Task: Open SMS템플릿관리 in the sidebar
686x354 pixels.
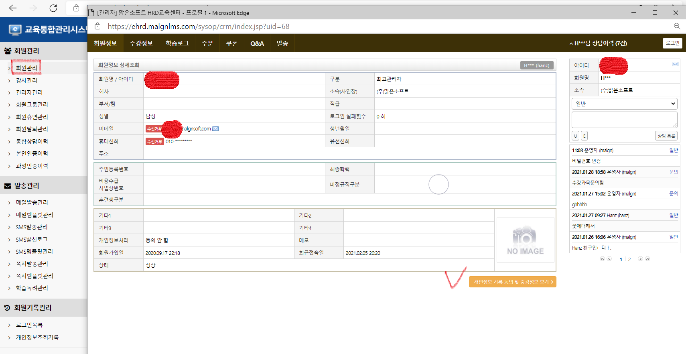Action: (x=35, y=251)
